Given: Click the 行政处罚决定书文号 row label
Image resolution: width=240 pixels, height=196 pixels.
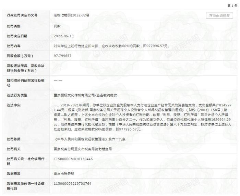Looking at the screenshot, I should (x=22, y=16).
